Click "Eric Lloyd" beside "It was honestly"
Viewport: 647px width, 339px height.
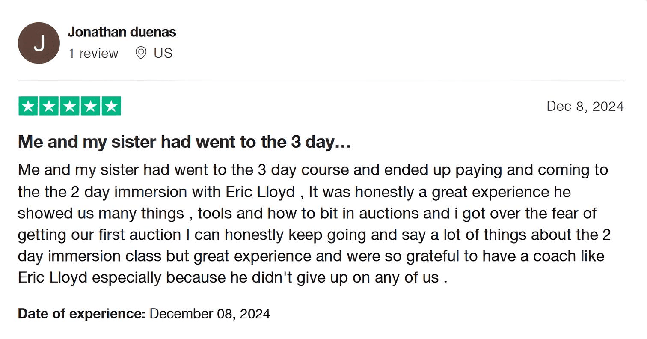(x=260, y=192)
